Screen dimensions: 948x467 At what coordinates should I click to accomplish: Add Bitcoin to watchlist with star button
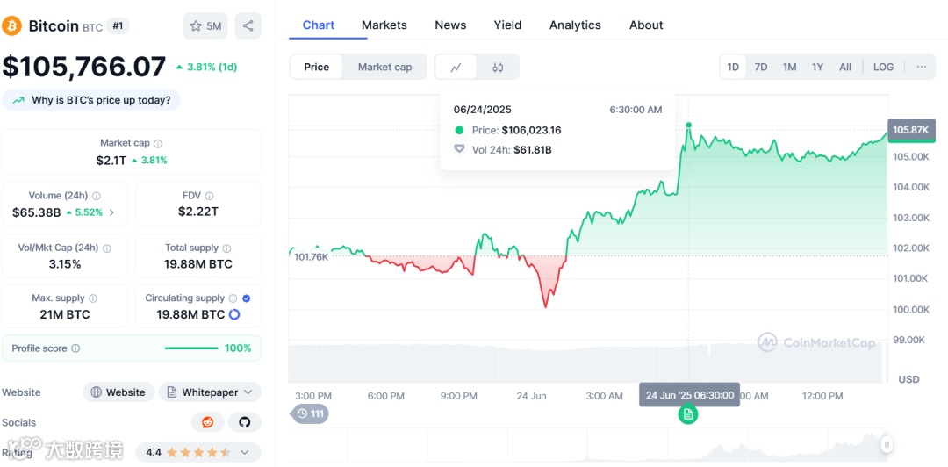click(x=205, y=25)
